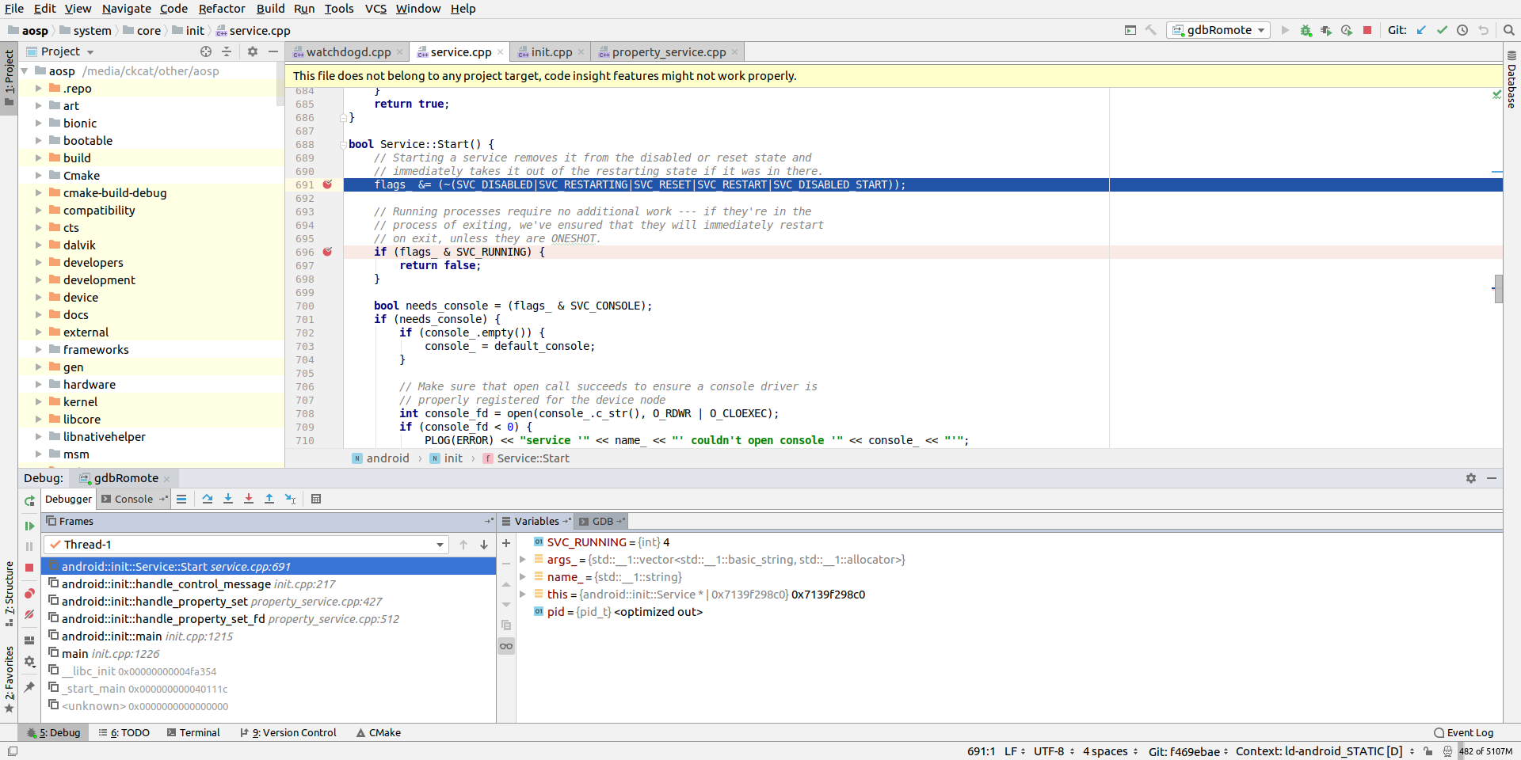Open the Thread-1 frames dropdown
The width and height of the screenshot is (1521, 760).
click(x=440, y=545)
